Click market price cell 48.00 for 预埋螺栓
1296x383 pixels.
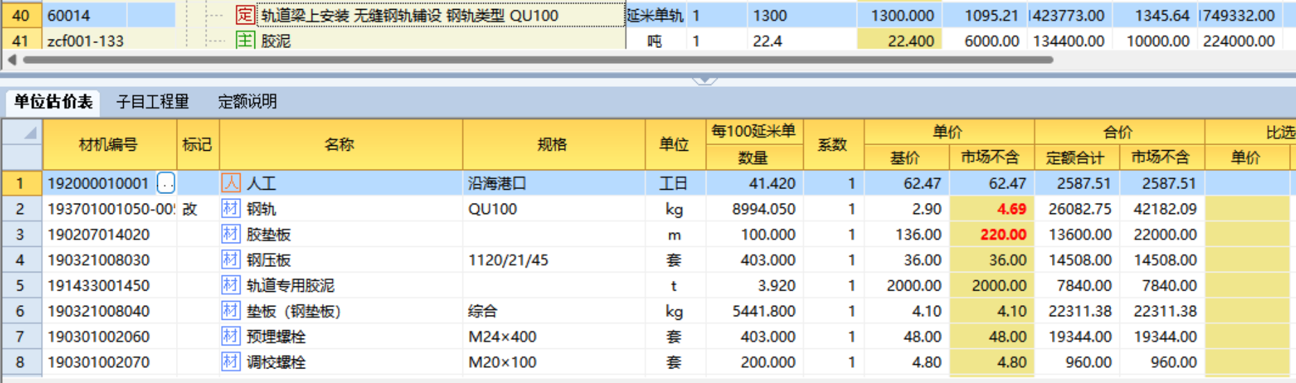(x=992, y=336)
